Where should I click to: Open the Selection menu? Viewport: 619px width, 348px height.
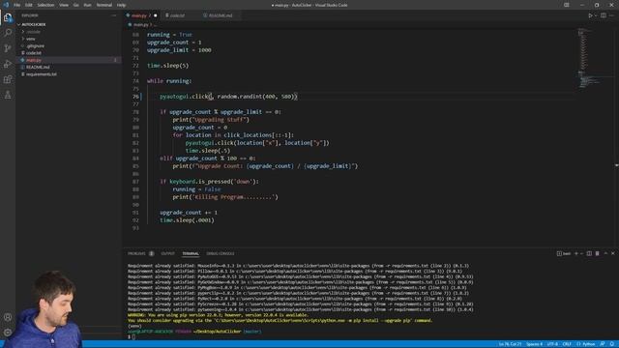tap(45, 5)
